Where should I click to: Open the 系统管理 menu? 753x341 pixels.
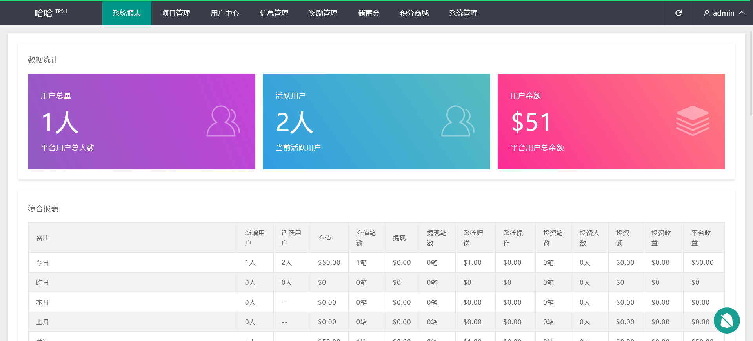[463, 13]
